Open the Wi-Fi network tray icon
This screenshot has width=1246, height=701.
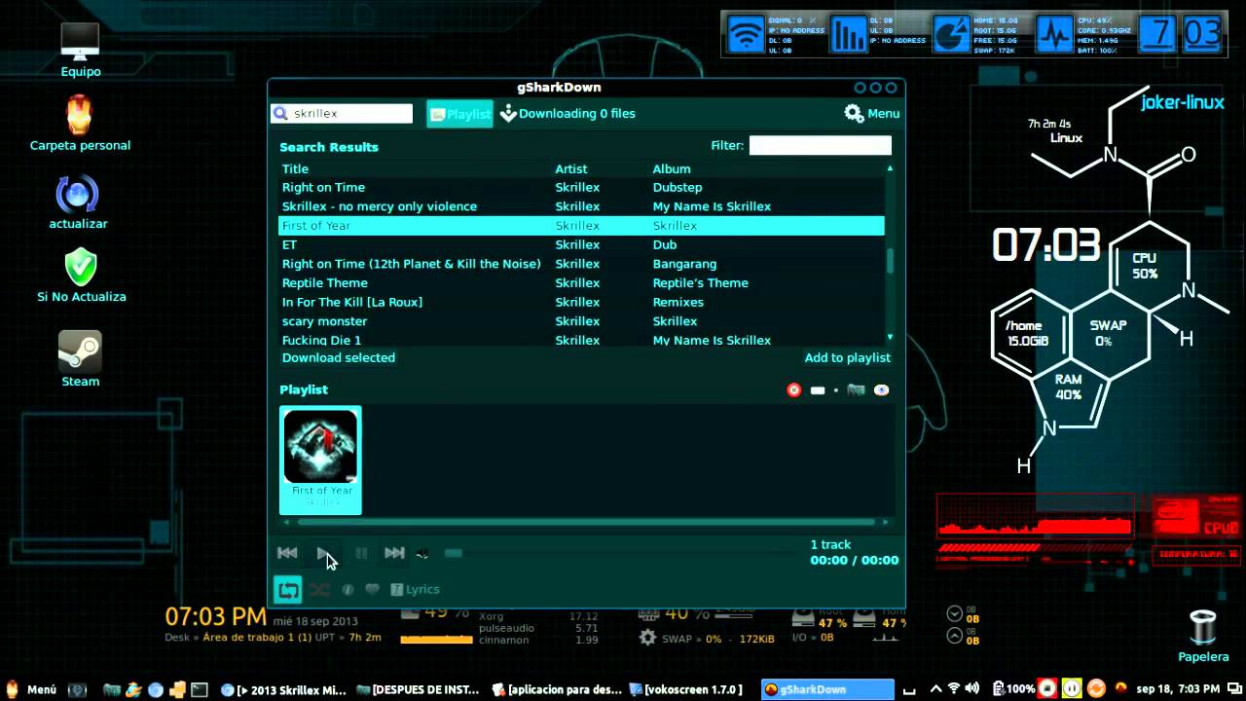953,688
